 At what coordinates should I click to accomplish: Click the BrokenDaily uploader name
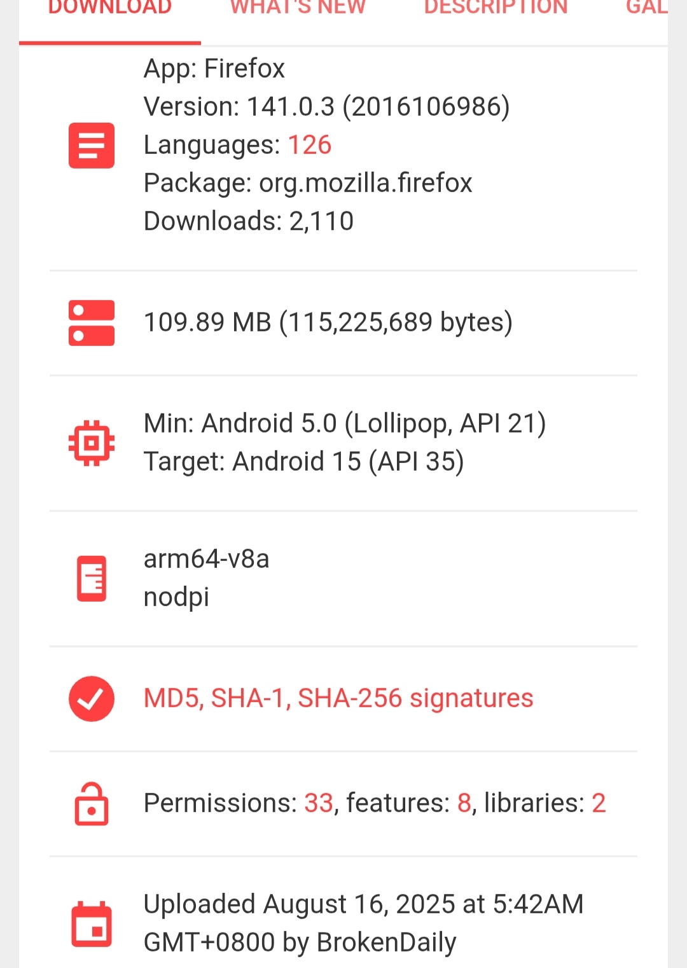386,943
